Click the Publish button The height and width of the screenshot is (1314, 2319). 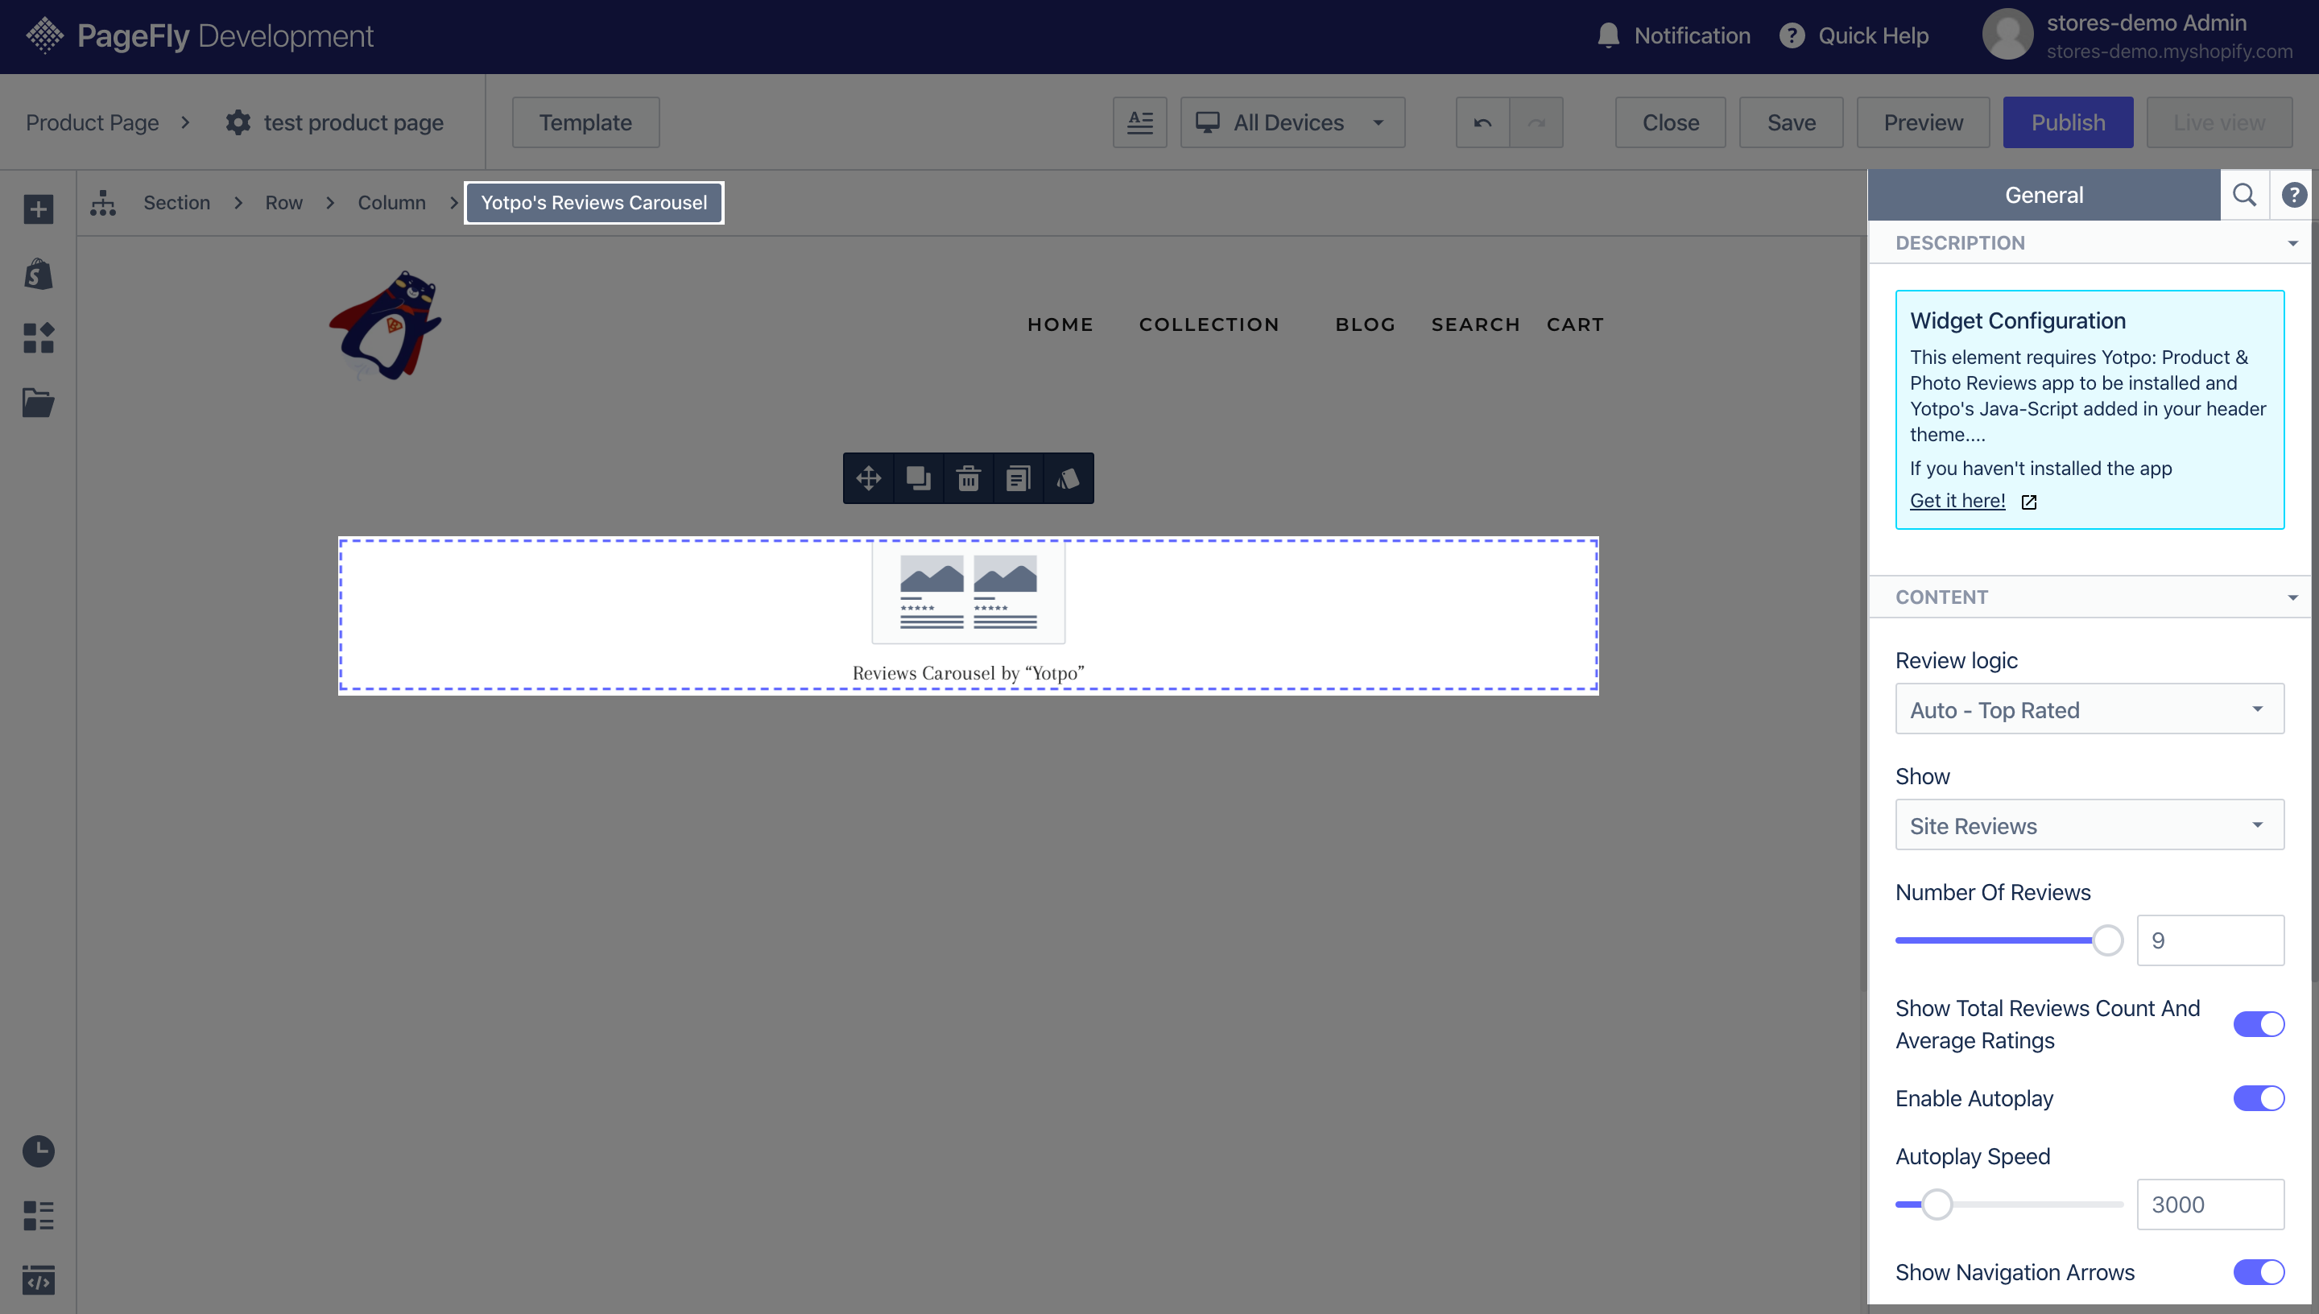coord(2068,122)
